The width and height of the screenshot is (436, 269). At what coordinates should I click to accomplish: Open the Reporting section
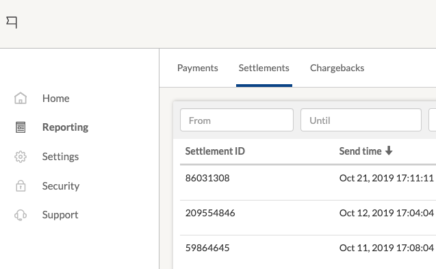click(65, 127)
